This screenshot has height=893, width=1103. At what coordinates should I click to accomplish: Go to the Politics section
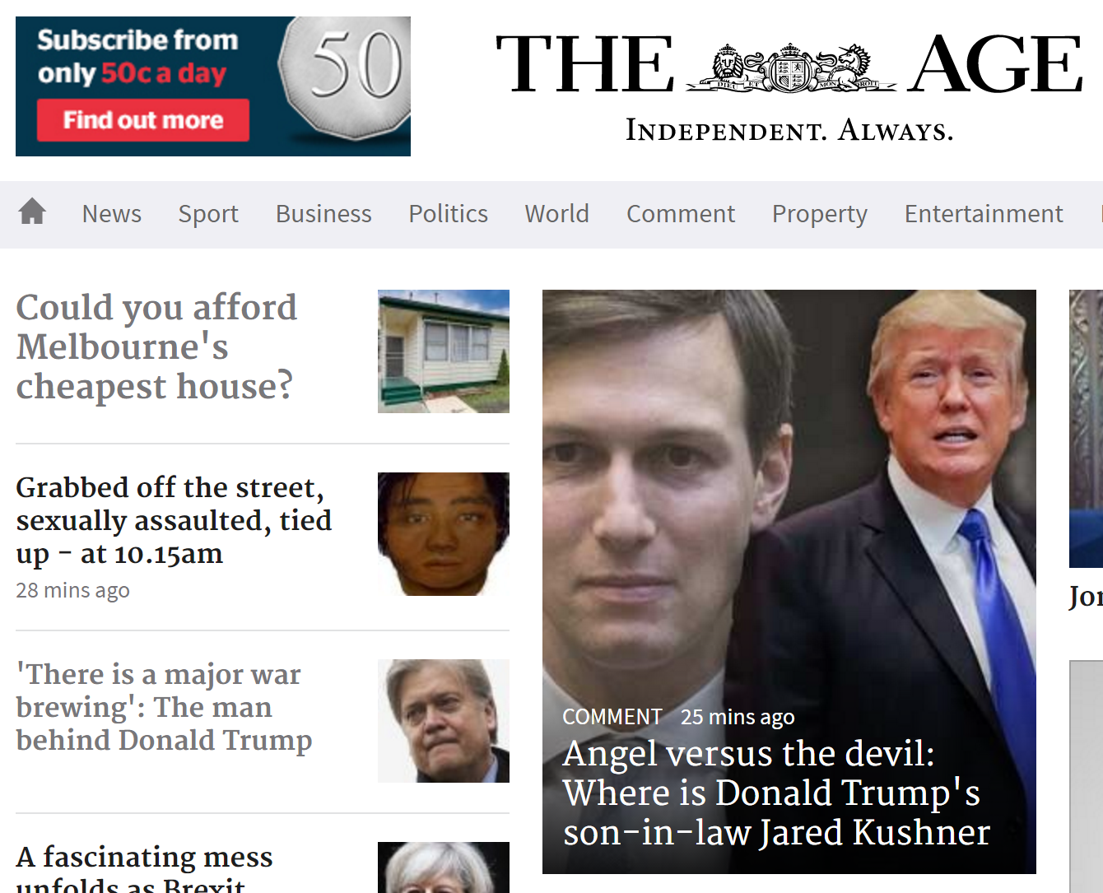pos(449,214)
